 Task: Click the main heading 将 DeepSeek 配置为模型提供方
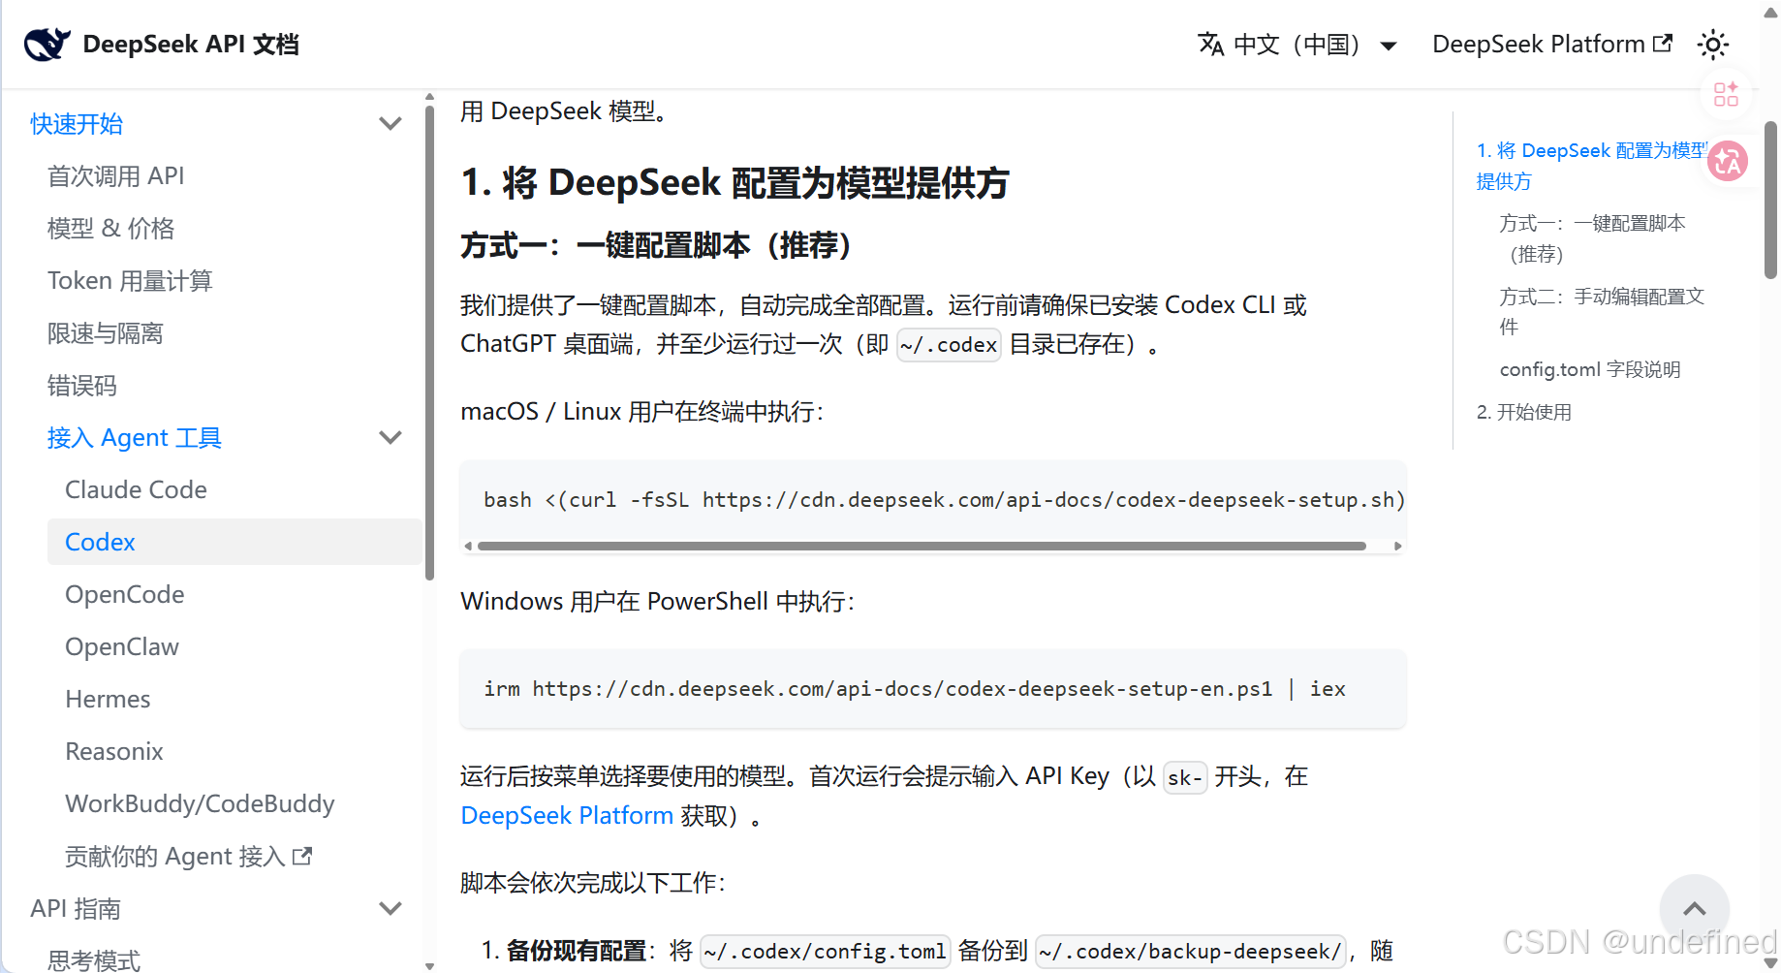[x=734, y=182]
